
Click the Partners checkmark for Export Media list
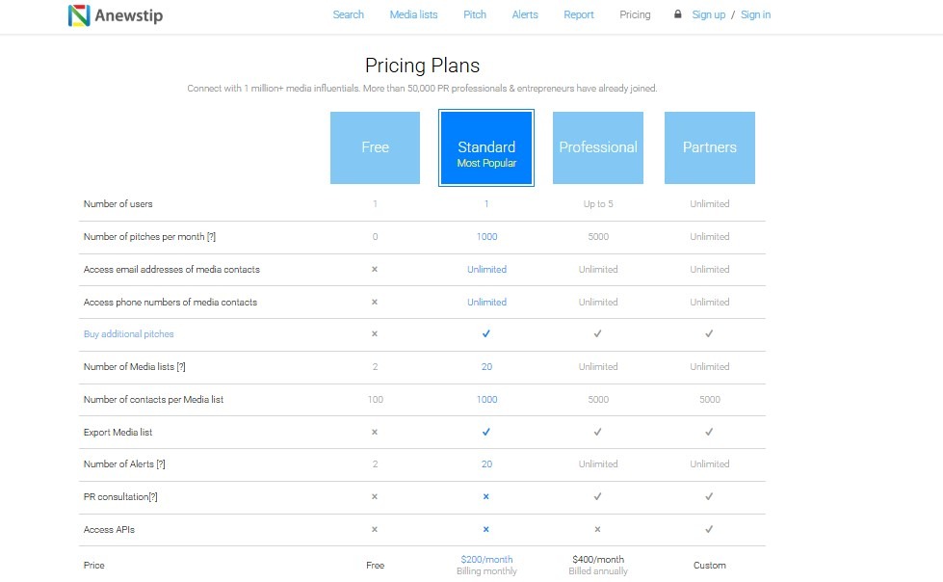click(709, 432)
